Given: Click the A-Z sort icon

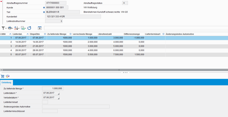Looking at the screenshot, I should [16, 28].
